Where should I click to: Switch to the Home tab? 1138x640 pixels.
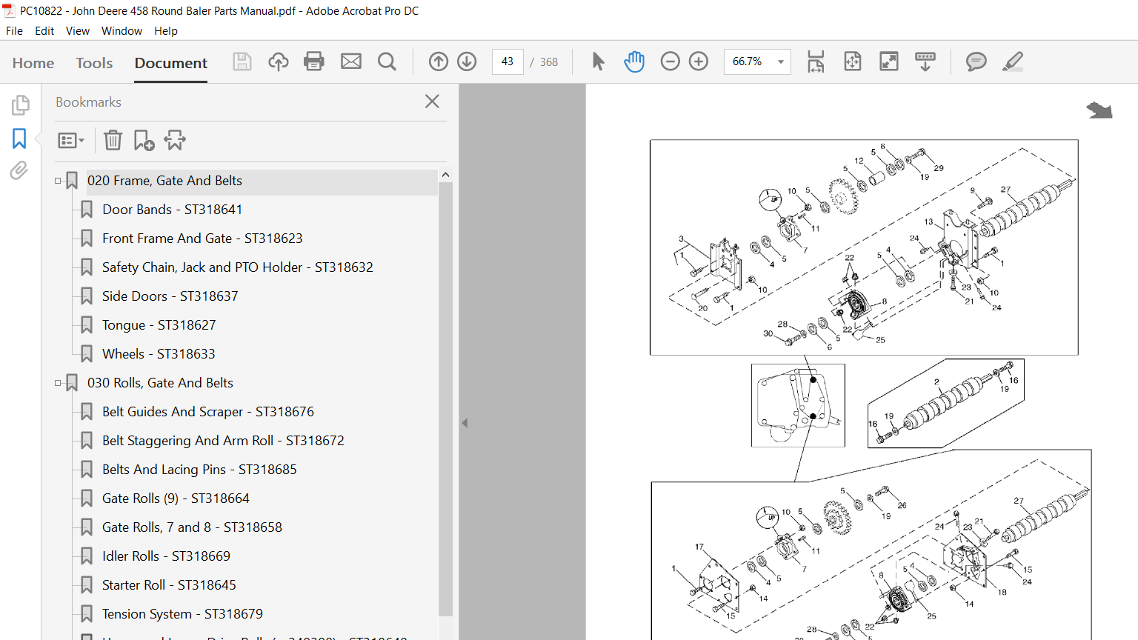pos(33,63)
